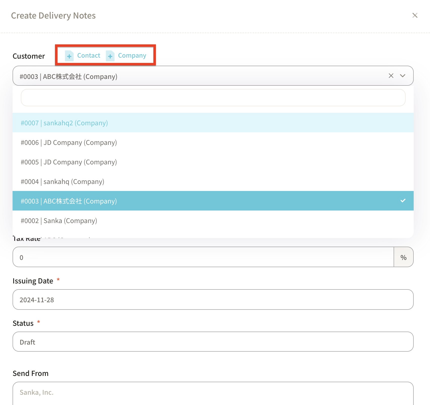Clear the selected customer with the X icon

[391, 76]
